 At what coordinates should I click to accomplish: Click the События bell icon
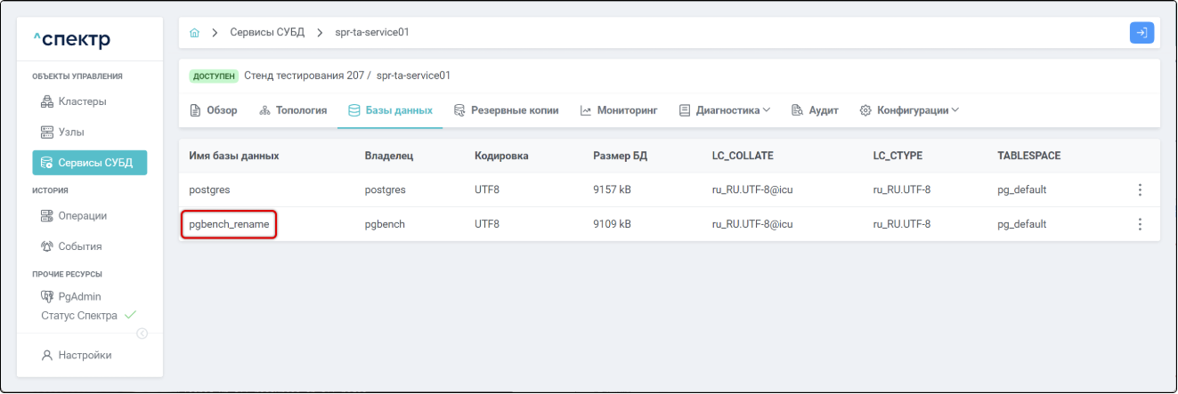click(x=48, y=246)
